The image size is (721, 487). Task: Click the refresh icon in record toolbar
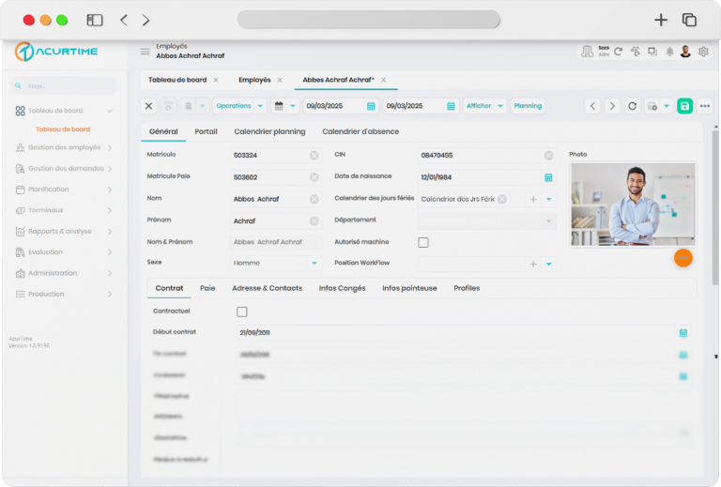coord(632,106)
